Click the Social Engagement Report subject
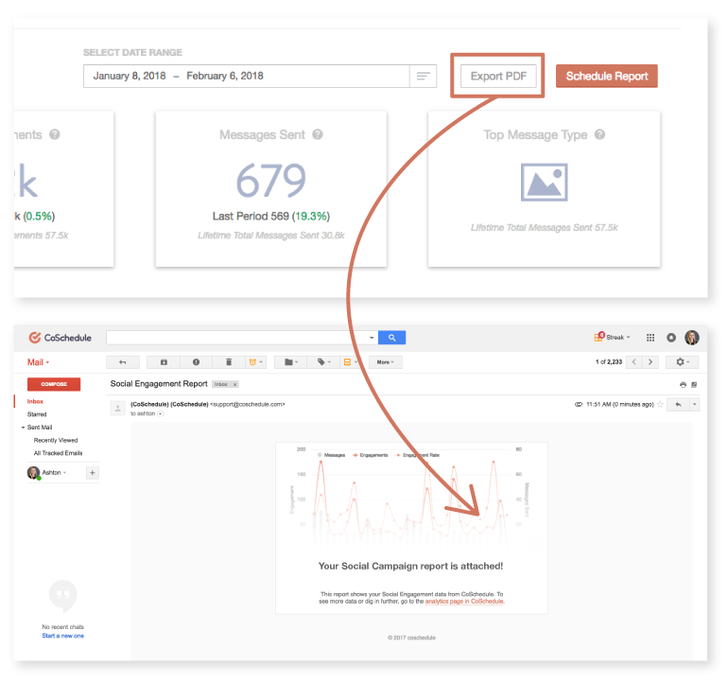 click(159, 384)
